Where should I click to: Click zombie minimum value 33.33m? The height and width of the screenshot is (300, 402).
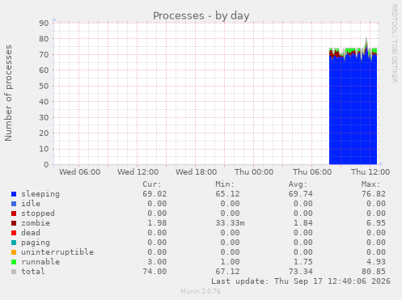coord(230,223)
